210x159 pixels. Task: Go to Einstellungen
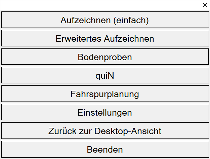[105, 112]
